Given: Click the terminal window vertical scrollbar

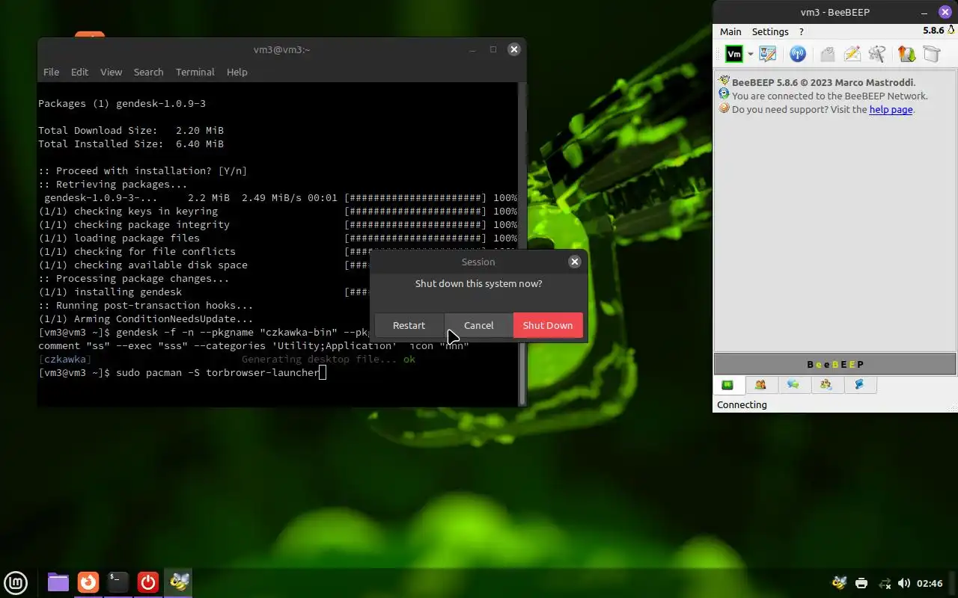Looking at the screenshot, I should [x=522, y=244].
